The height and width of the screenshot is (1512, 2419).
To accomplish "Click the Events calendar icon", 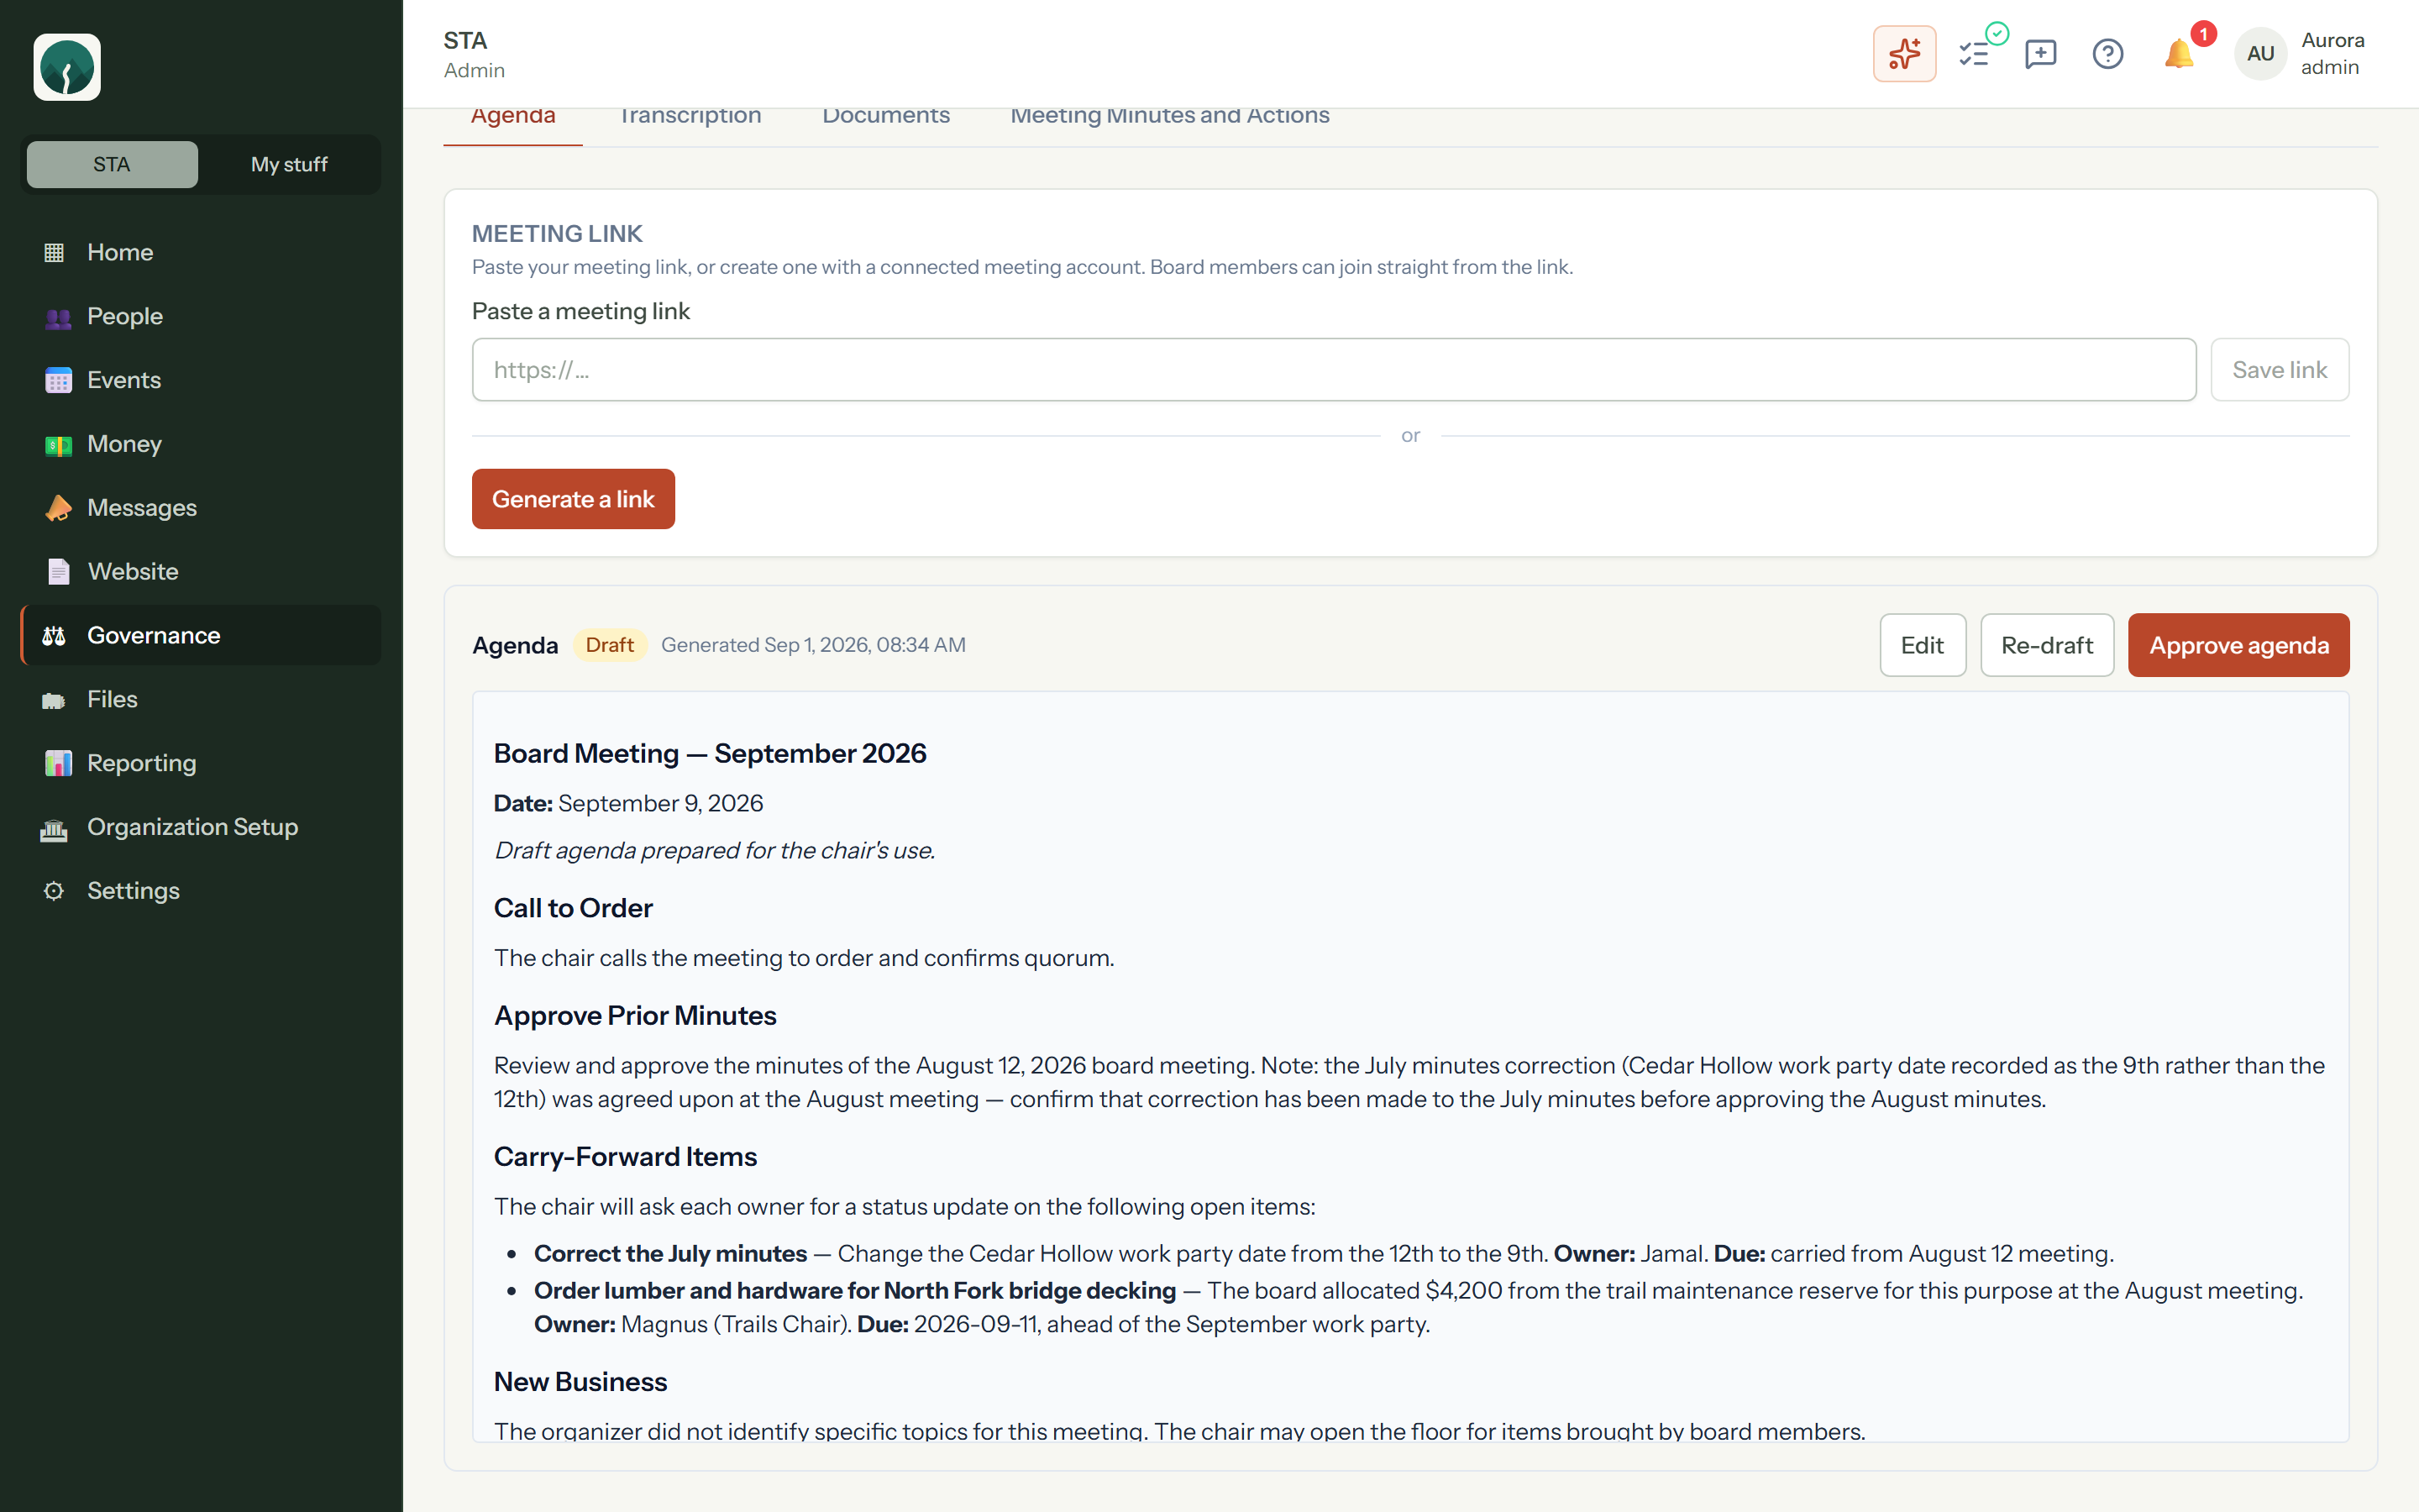I will [58, 380].
